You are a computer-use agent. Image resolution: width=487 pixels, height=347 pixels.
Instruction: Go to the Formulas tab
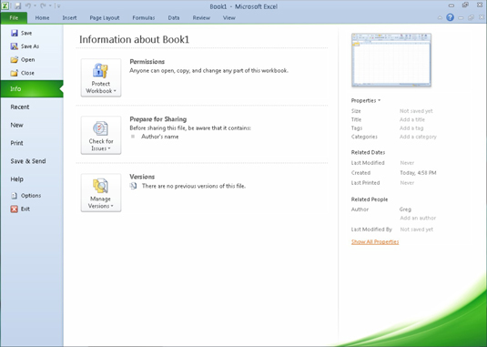144,17
